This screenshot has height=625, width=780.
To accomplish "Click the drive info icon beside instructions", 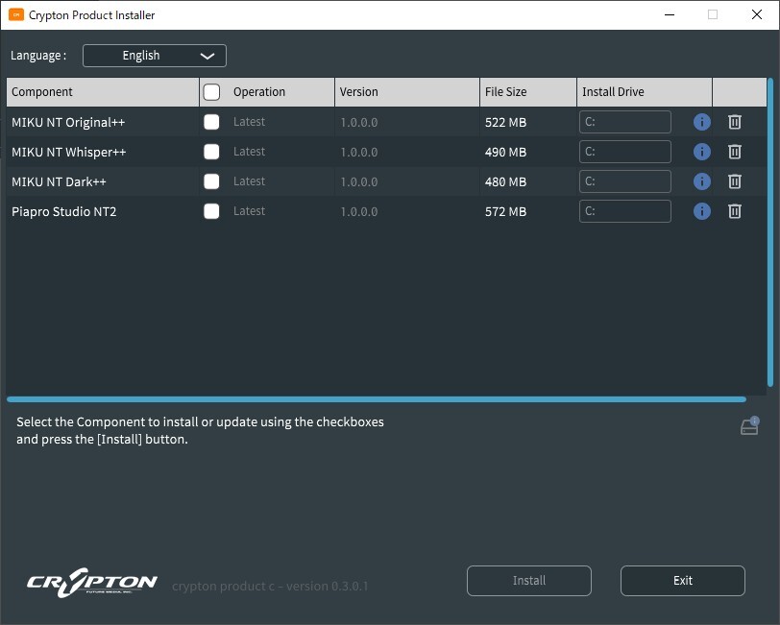I will pos(749,426).
